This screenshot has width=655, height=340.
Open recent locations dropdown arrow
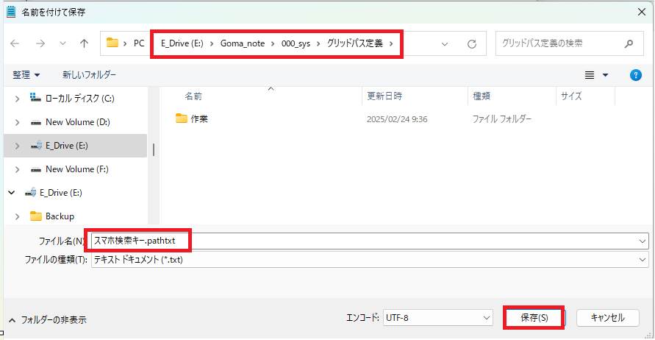pos(62,43)
